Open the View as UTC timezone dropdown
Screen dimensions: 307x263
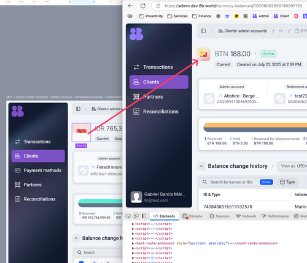(293, 166)
